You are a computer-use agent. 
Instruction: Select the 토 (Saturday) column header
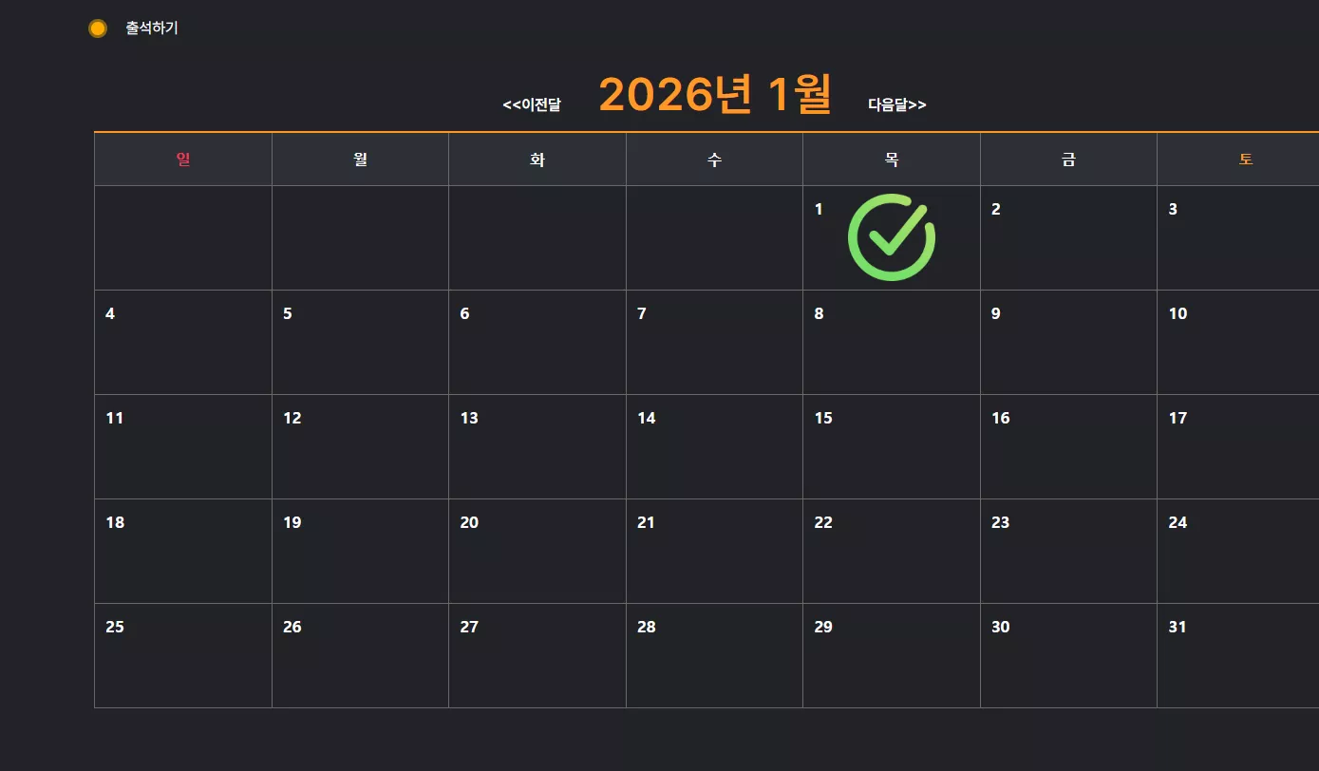click(1238, 160)
